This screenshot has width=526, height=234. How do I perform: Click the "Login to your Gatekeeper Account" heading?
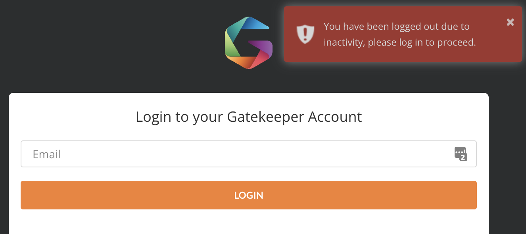coord(249,117)
